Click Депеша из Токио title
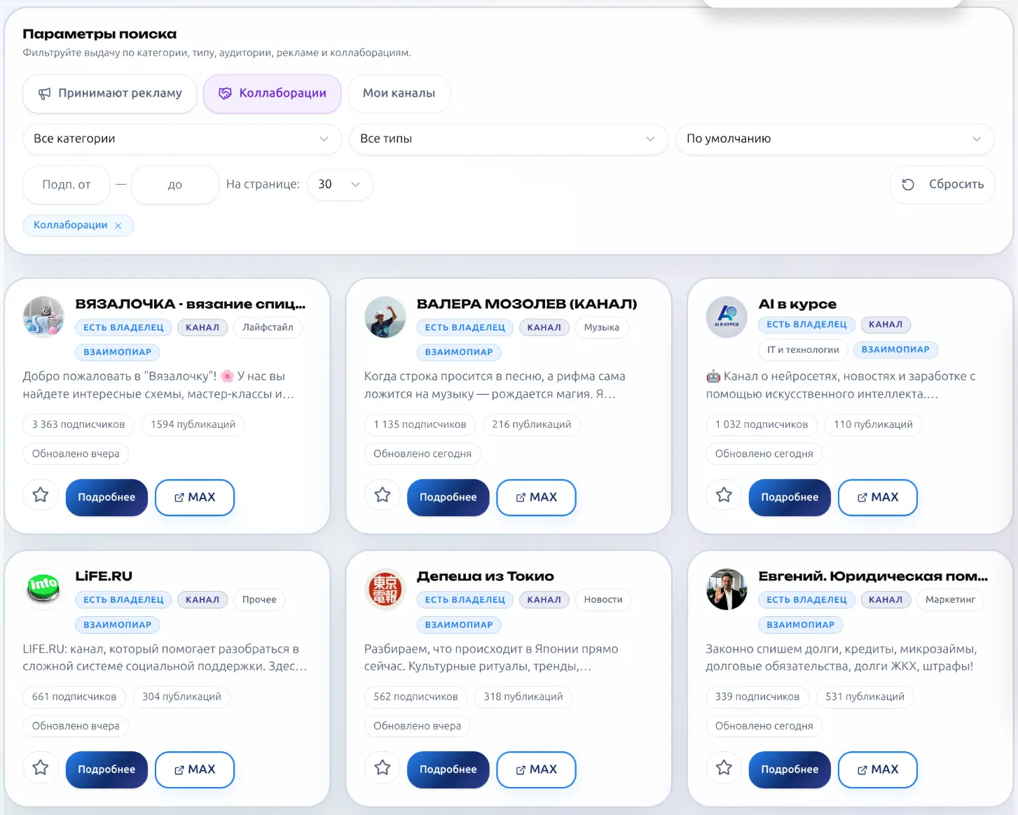The height and width of the screenshot is (815, 1018). (x=485, y=576)
